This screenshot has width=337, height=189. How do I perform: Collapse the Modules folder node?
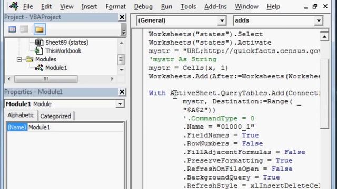19,59
